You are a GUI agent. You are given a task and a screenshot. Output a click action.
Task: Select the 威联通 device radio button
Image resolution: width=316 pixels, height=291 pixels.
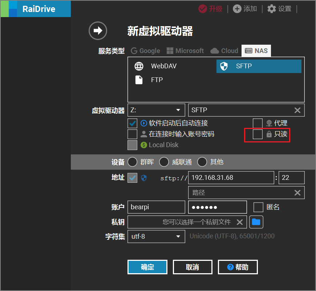[164, 162]
